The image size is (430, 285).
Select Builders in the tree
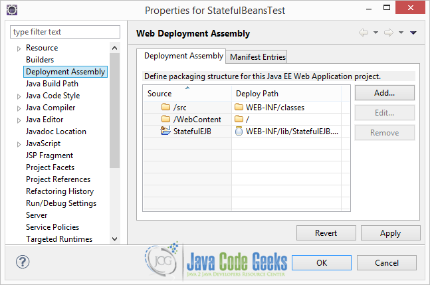[x=40, y=60]
